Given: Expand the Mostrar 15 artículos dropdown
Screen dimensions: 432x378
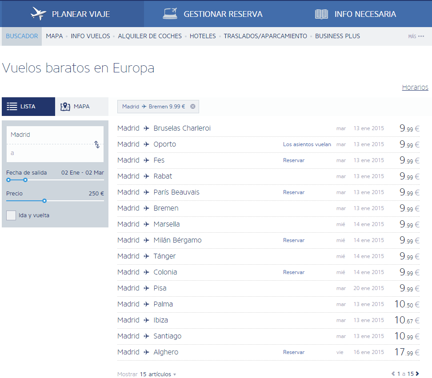Looking at the screenshot, I should point(147,374).
